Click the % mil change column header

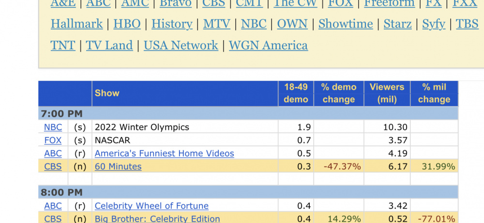pyautogui.click(x=434, y=93)
